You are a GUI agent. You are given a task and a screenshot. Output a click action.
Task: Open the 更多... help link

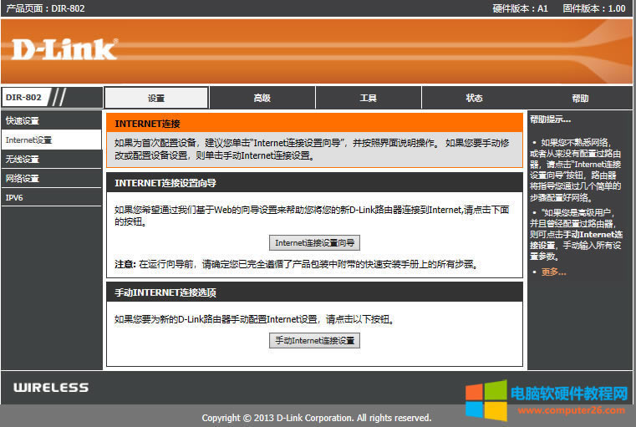553,272
